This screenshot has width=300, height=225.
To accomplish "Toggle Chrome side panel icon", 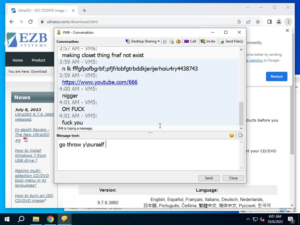I will 270,22.
